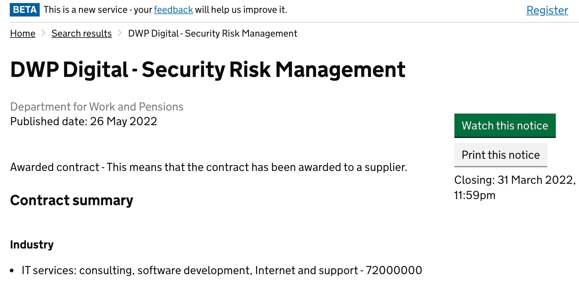
Task: Click the 'This is a new service' banner text
Action: 98,10
